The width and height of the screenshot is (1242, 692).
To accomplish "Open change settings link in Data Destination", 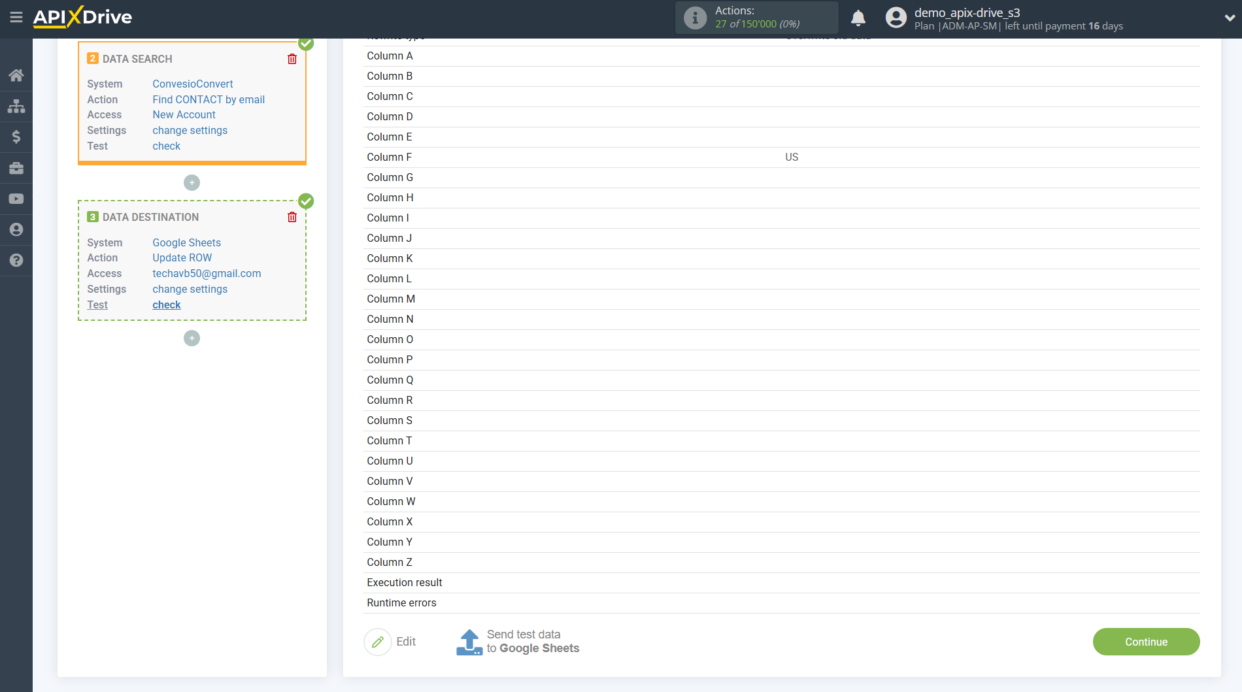I will tap(190, 289).
